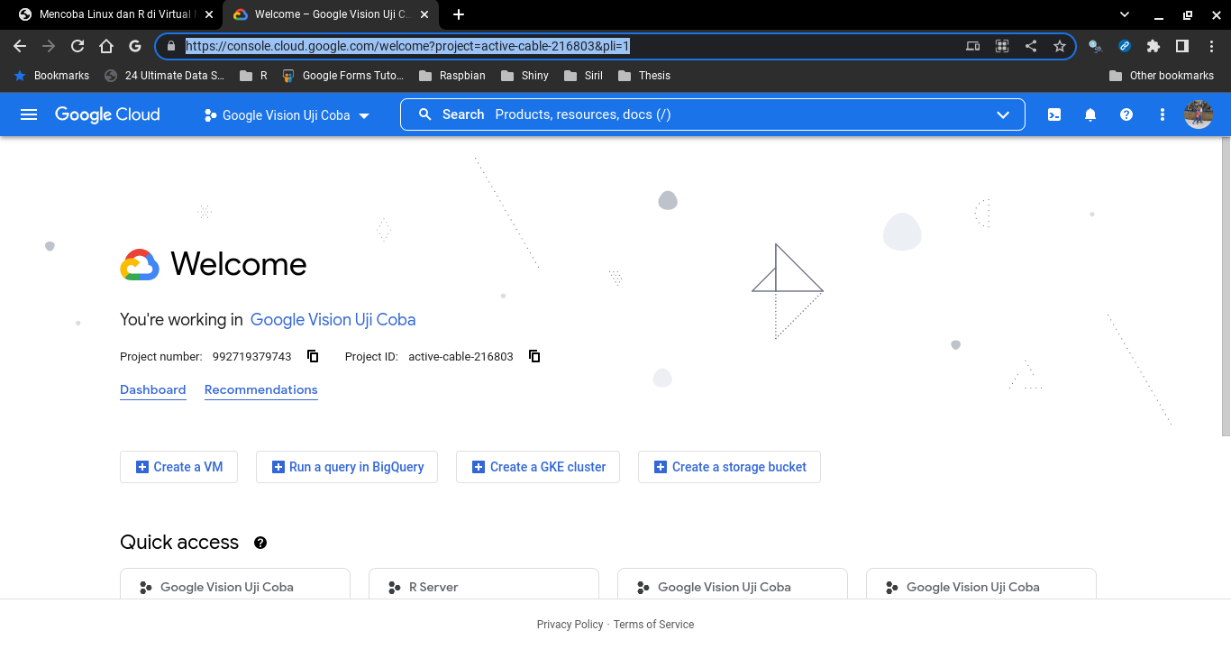Image resolution: width=1231 pixels, height=649 pixels.
Task: View site information lock icon
Action: [171, 46]
